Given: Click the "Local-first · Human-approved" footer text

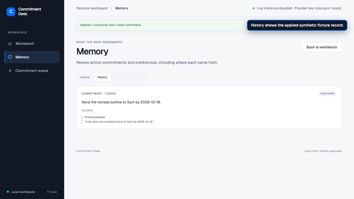Looking at the screenshot, I should click(x=323, y=151).
